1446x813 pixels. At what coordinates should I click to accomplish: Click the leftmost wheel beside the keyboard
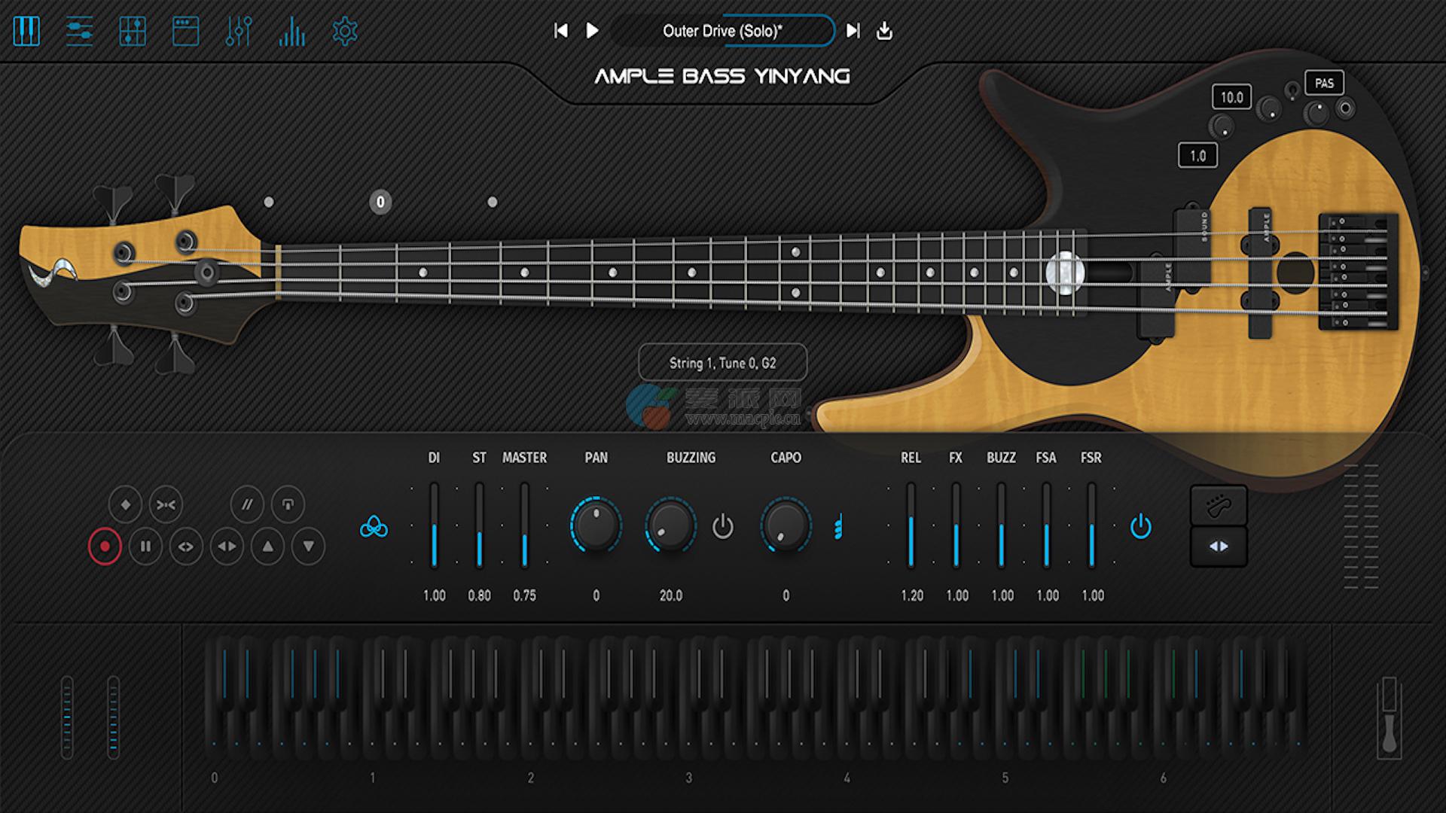[x=67, y=717]
